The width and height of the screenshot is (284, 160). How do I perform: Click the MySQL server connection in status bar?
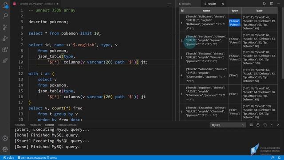point(32,158)
